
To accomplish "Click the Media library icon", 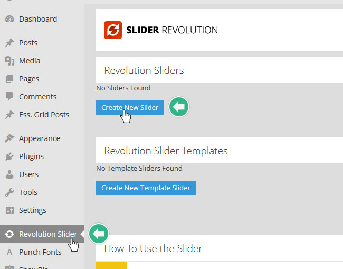I will coord(9,61).
